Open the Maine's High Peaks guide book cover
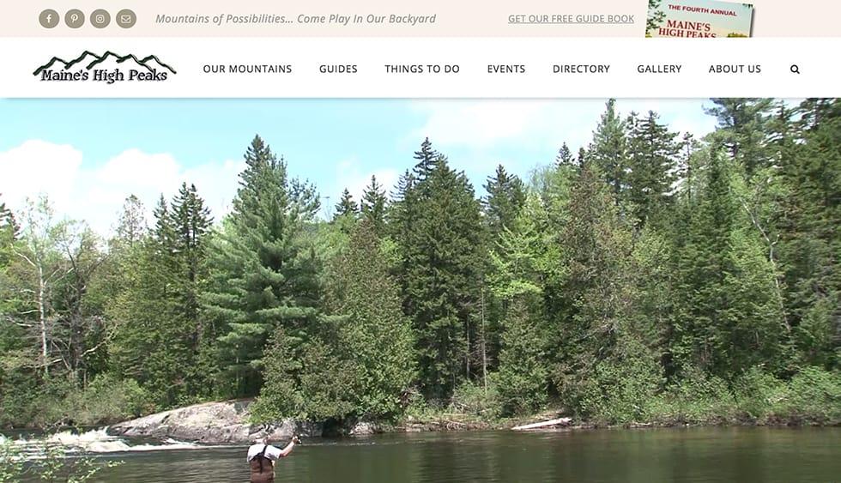This screenshot has width=841, height=483. 699,19
